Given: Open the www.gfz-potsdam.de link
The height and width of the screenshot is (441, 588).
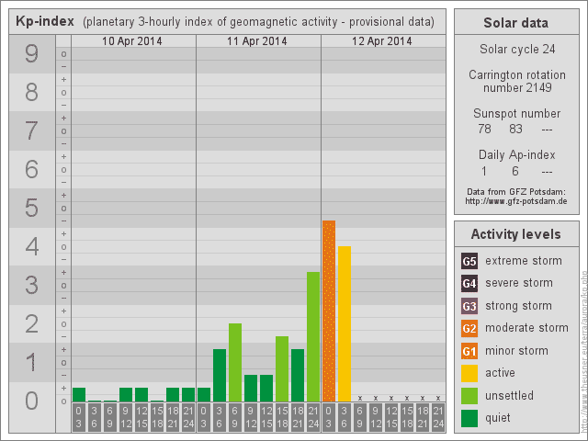Looking at the screenshot, I should coord(515,200).
